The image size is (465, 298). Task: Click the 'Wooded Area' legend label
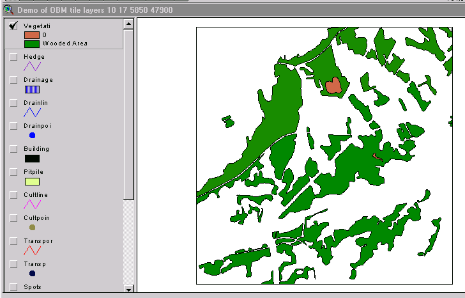click(65, 43)
